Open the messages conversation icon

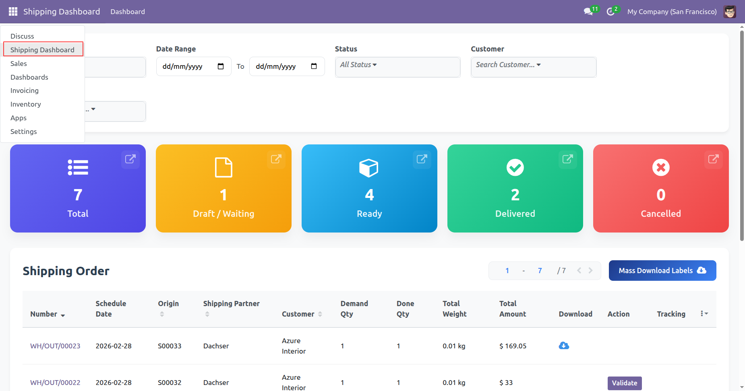(x=588, y=12)
